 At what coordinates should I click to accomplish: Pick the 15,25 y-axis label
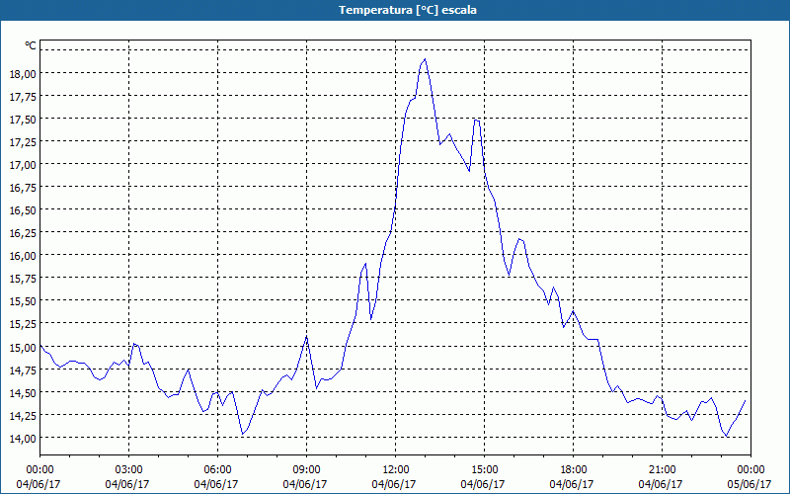23,324
